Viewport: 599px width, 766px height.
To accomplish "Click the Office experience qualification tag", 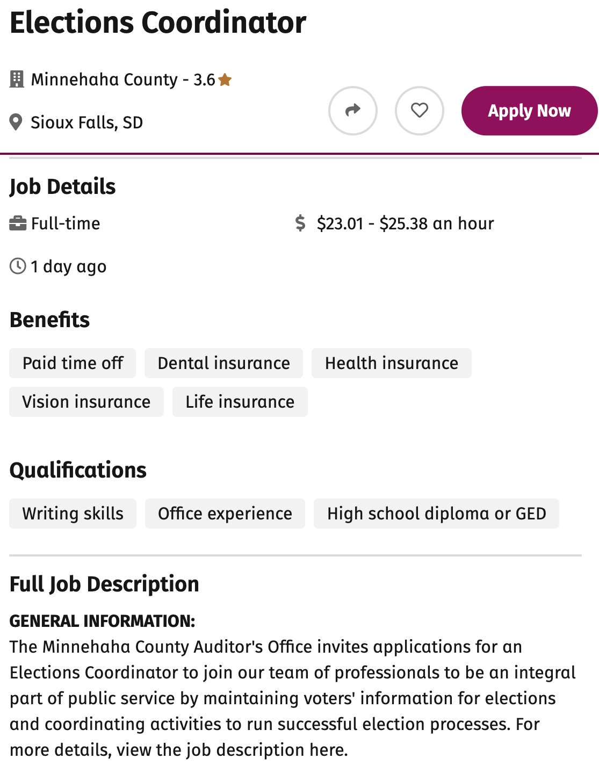I will tap(225, 514).
